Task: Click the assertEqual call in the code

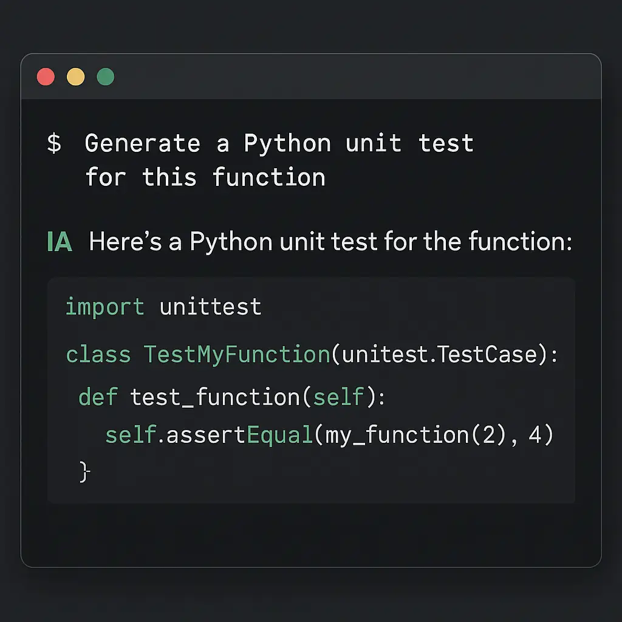Action: [x=239, y=435]
